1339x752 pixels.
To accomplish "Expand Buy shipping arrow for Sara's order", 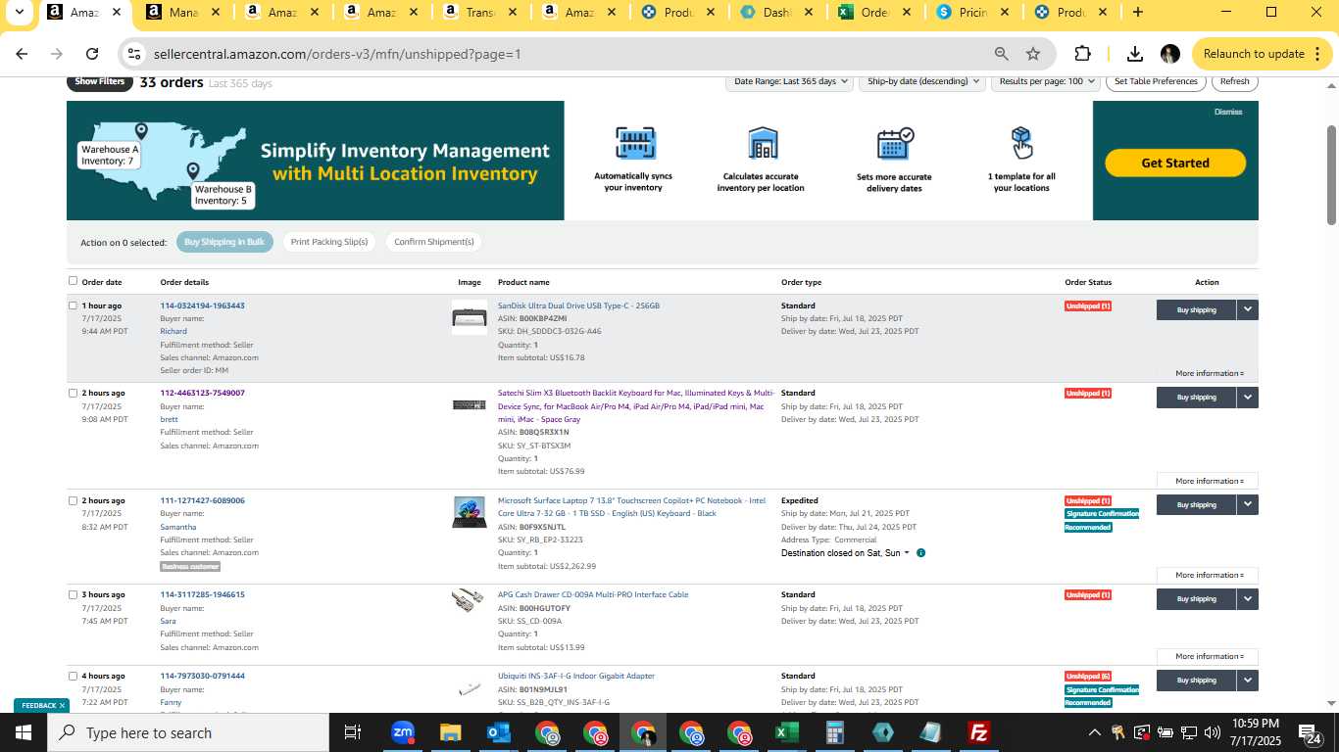I will pyautogui.click(x=1247, y=598).
